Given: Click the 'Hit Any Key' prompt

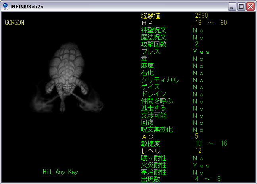Looking at the screenshot, I should pos(60,172).
